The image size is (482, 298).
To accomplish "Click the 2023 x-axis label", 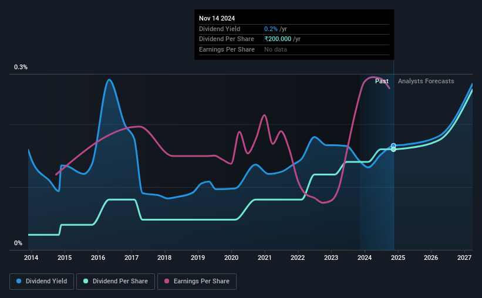I will click(x=331, y=258).
